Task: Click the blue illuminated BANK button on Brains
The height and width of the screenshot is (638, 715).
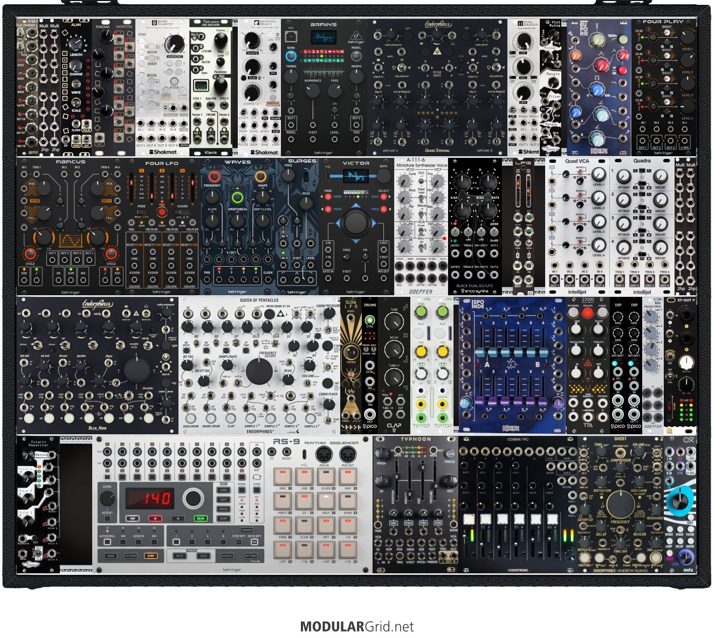Action: 291,56
